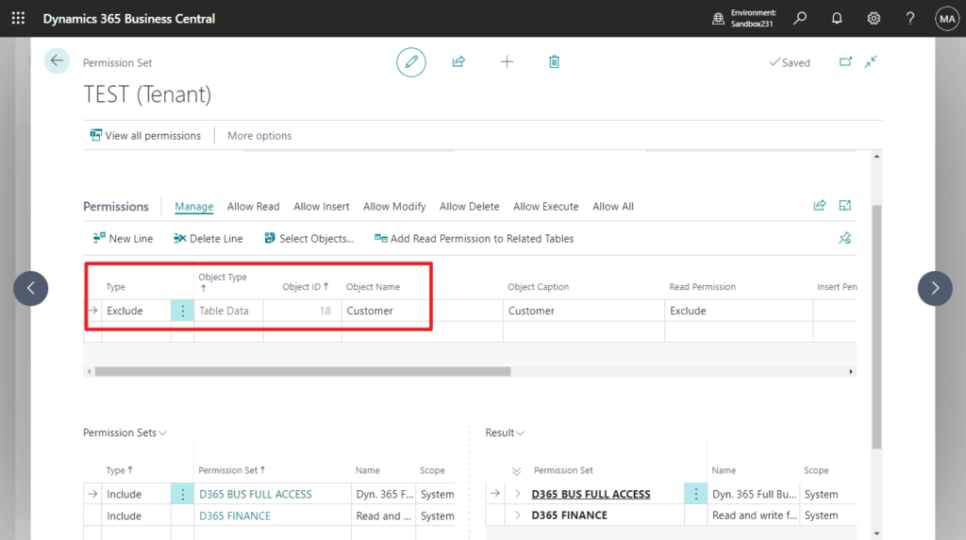Viewport: 966px width, 540px height.
Task: Click the Read Permission Exclude cell
Action: pyautogui.click(x=738, y=311)
